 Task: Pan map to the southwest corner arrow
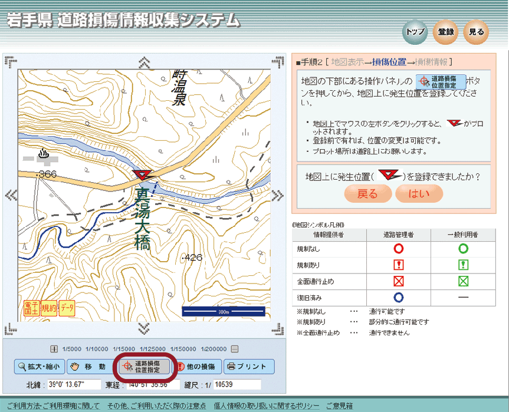(x=11, y=329)
